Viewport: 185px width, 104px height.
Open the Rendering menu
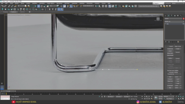coord(59,3)
